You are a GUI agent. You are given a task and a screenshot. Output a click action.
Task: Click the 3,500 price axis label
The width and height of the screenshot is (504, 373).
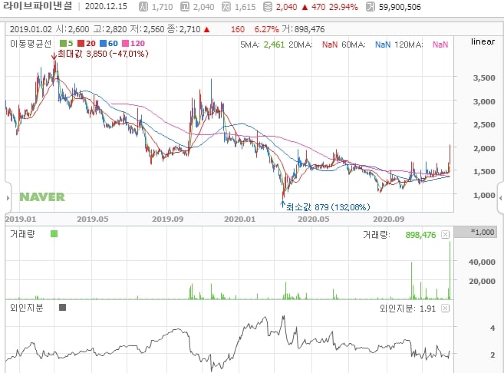(484, 78)
